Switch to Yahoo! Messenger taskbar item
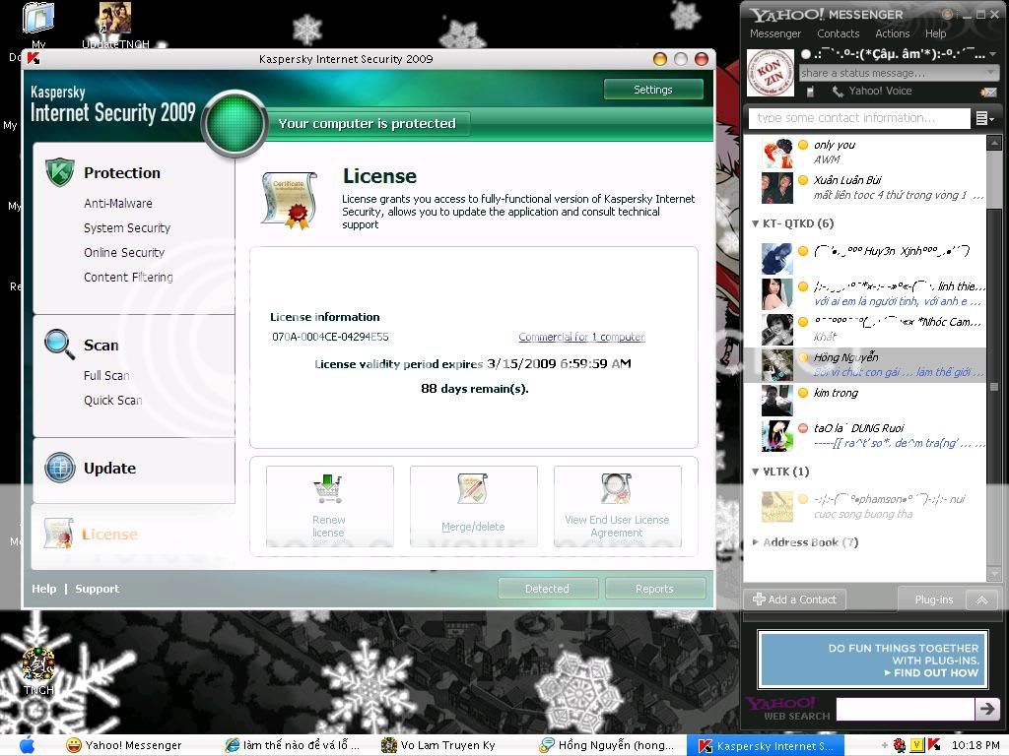 tap(123, 745)
